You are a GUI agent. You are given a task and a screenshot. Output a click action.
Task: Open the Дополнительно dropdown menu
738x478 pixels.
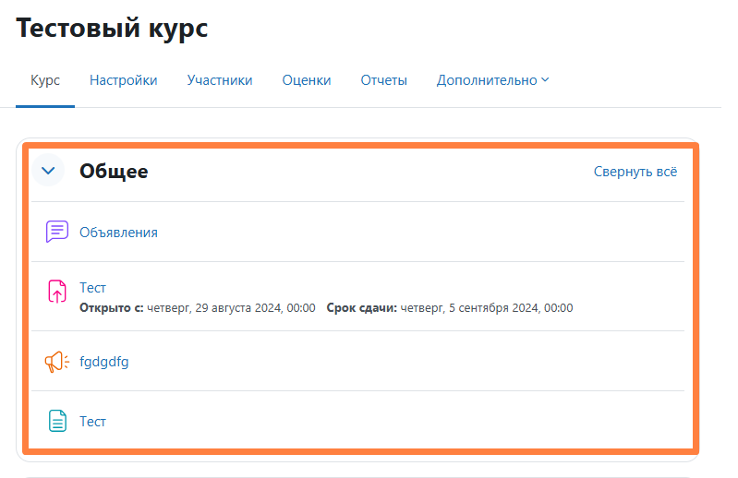click(492, 80)
